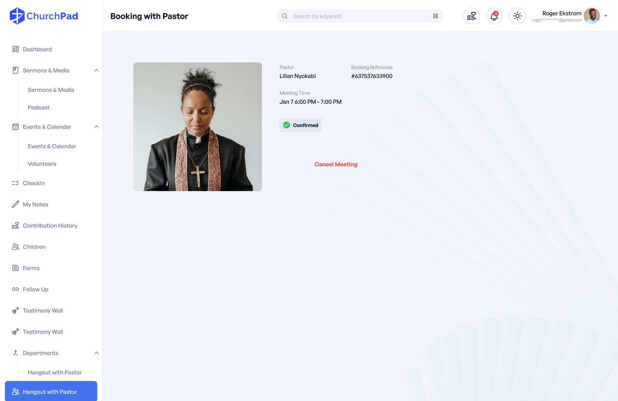The width and height of the screenshot is (618, 401).
Task: Click the Dashboard grid icon
Action: point(16,49)
